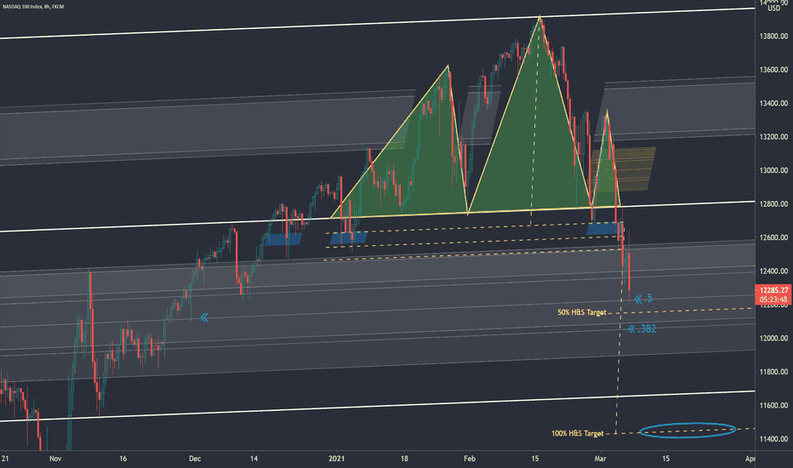This screenshot has height=468, width=793.
Task: Click the Dec date label on time axis
Action: 195,459
